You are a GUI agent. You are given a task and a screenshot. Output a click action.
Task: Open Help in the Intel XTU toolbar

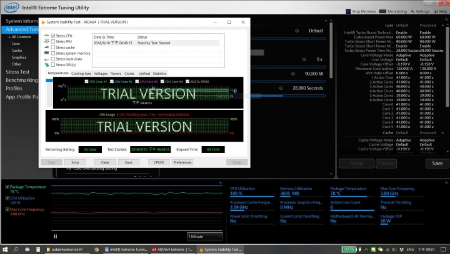441,11
